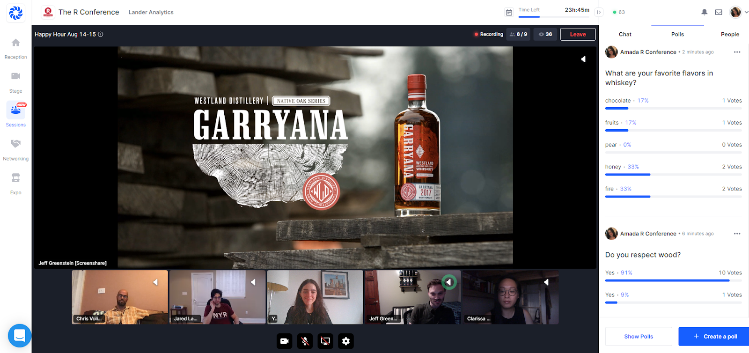Toggle screen sharing
This screenshot has height=353, width=749.
click(x=325, y=341)
